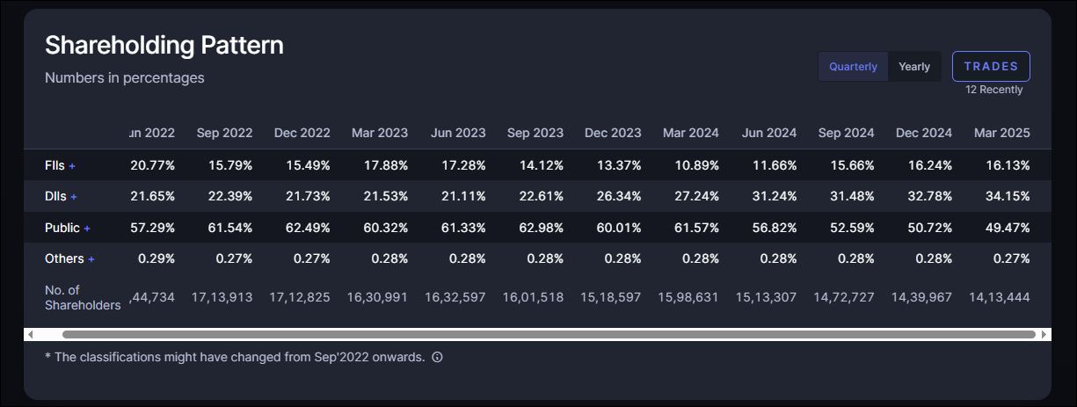Switch to Quarterly view
1077x407 pixels.
click(x=853, y=67)
